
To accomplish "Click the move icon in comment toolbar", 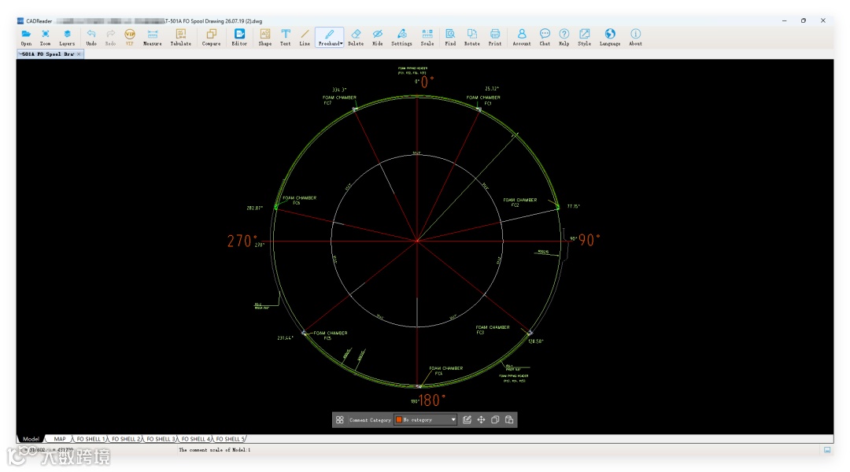I will 481,420.
